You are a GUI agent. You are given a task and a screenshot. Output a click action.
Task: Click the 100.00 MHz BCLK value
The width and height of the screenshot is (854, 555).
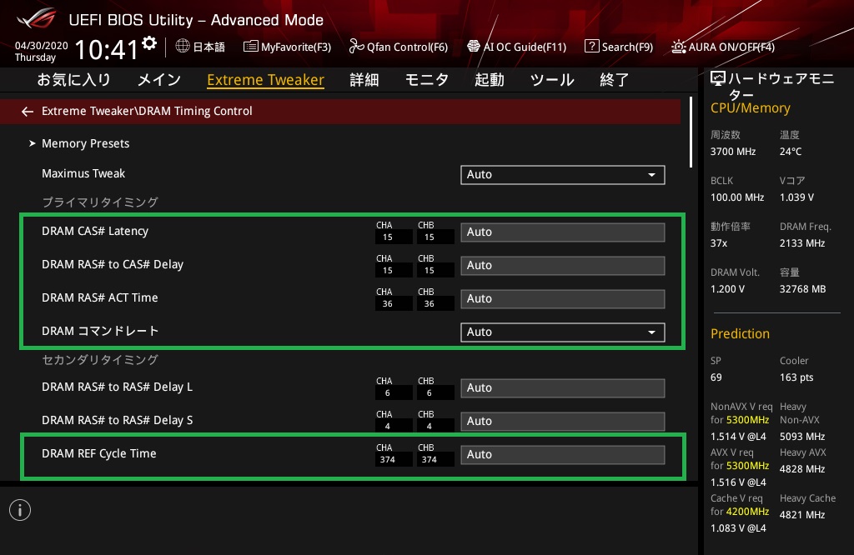(x=737, y=197)
